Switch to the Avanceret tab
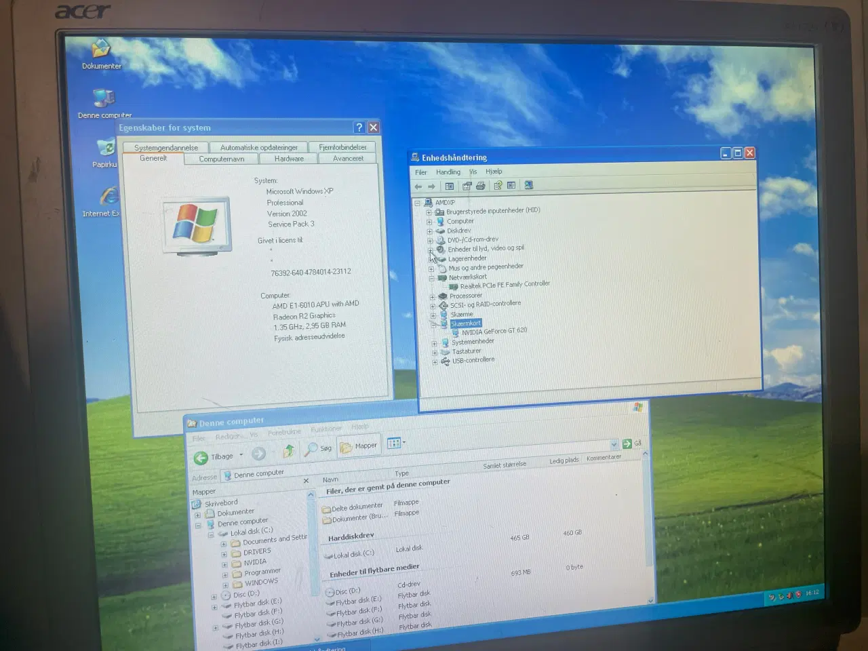868x651 pixels. pyautogui.click(x=348, y=159)
